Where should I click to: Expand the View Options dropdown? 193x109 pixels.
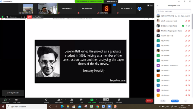[112, 1]
